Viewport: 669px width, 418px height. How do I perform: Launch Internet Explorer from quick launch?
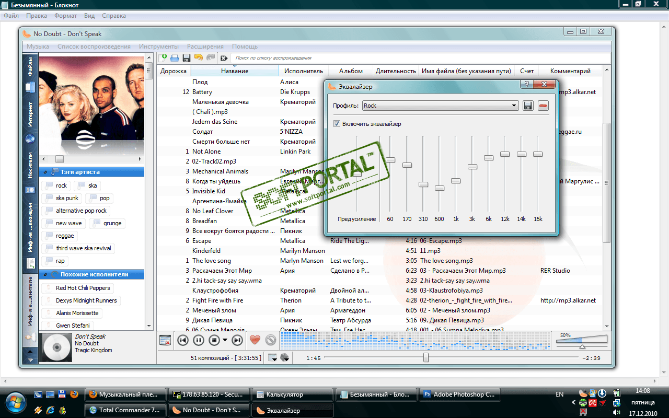click(50, 410)
